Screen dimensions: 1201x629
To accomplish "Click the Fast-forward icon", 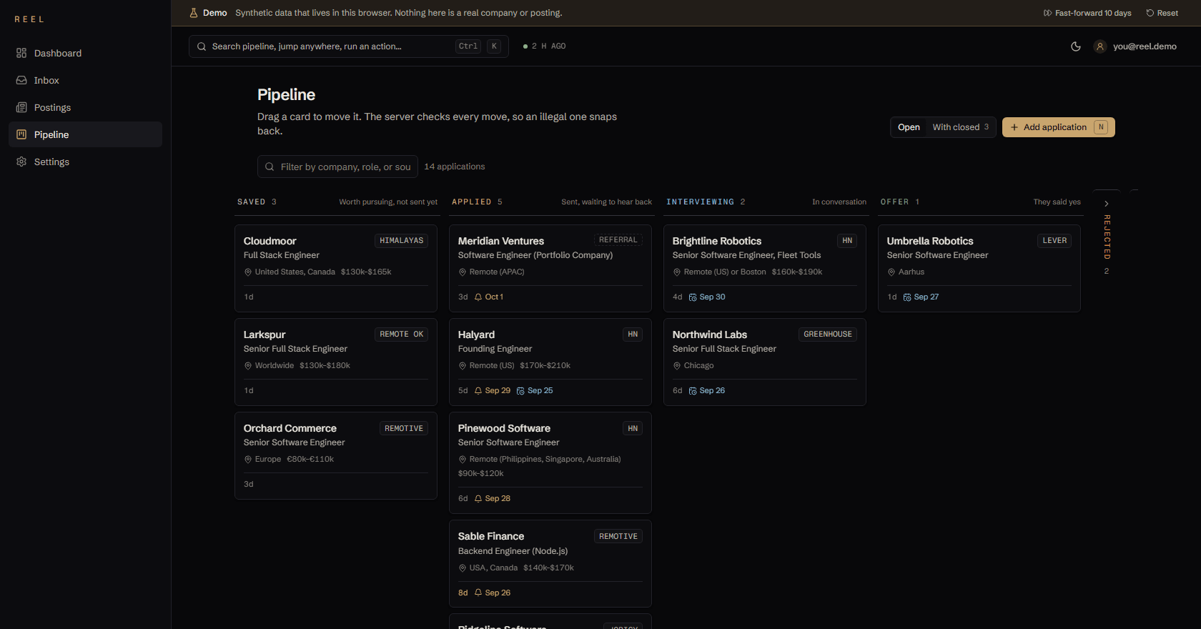I will (x=1047, y=13).
